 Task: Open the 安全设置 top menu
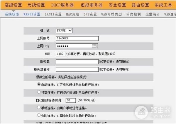click(x=117, y=5)
